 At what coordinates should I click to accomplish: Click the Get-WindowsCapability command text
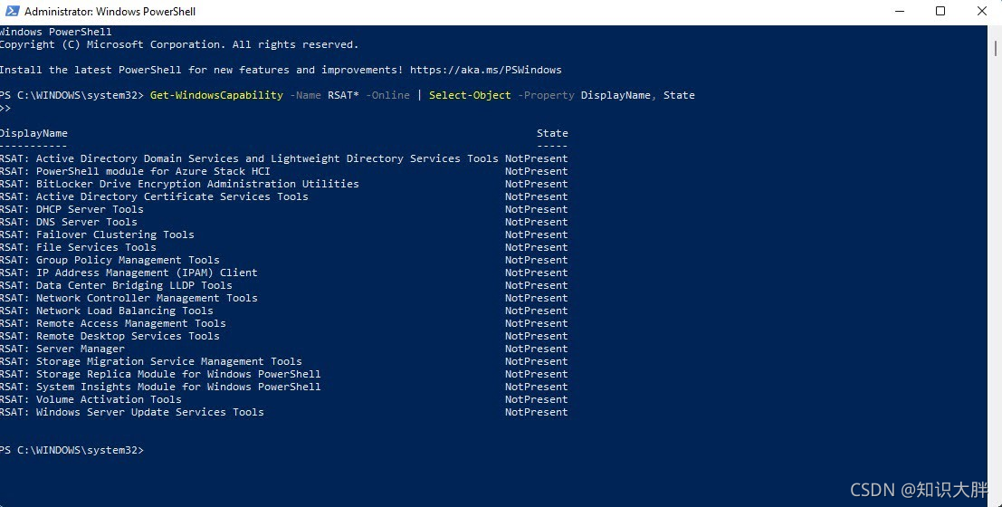[216, 95]
